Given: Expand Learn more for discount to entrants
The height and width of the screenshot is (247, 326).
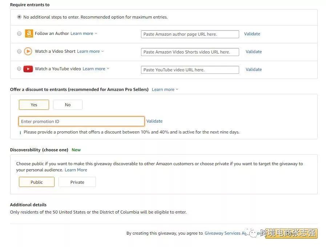Looking at the screenshot, I should [165, 89].
